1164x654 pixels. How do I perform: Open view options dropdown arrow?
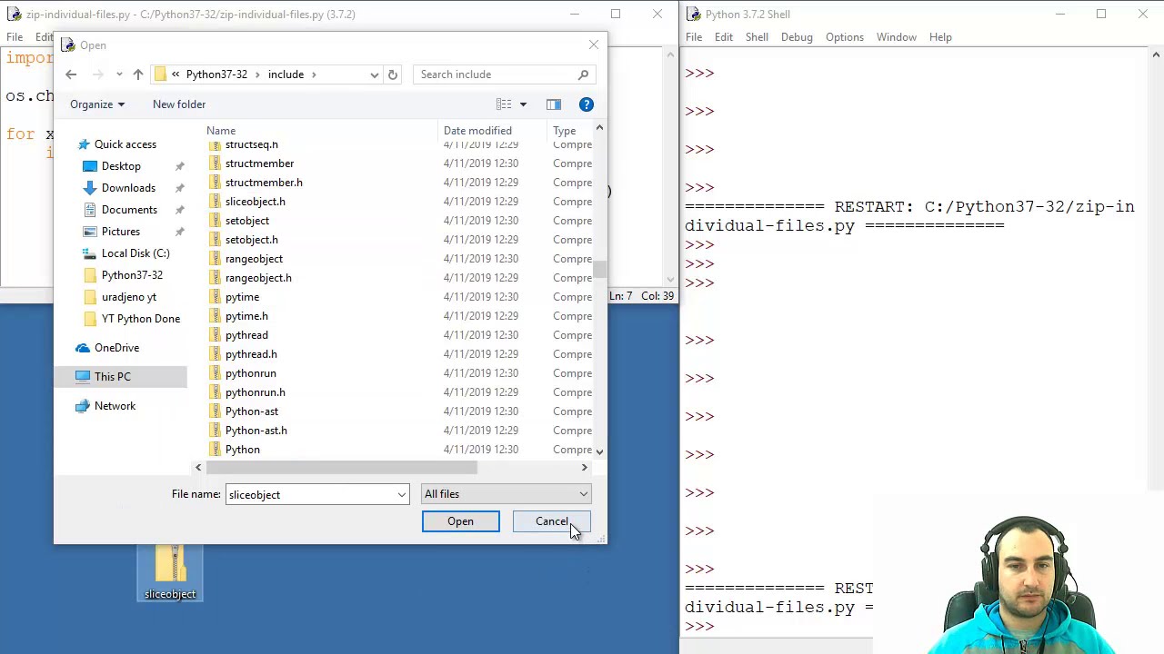coord(523,104)
